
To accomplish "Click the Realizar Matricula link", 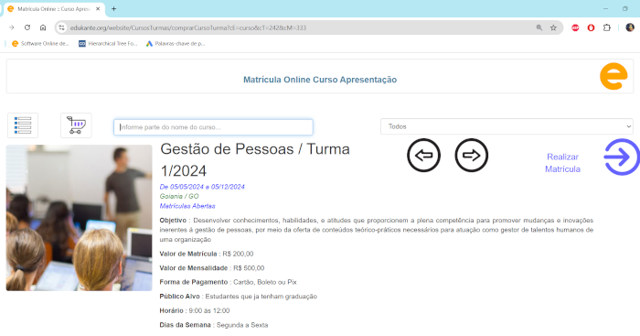I will tap(562, 163).
